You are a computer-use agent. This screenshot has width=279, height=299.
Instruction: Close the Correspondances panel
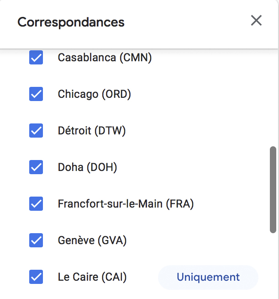(256, 21)
